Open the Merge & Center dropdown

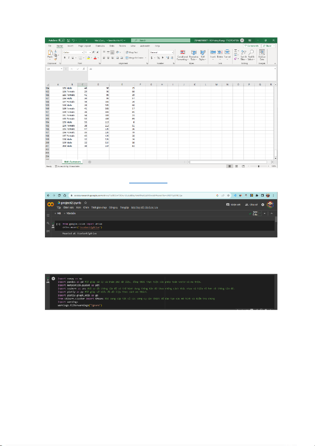click(x=146, y=58)
